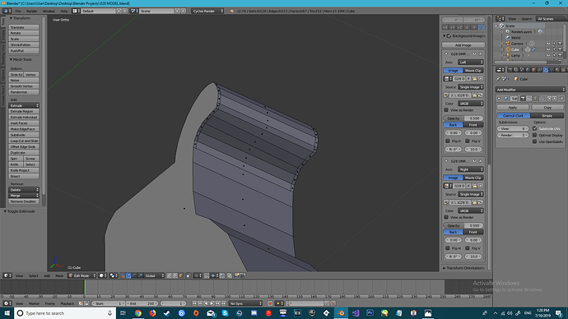Open the Extrude dropdown
Screen dimensions: 568x319
(x=24, y=105)
